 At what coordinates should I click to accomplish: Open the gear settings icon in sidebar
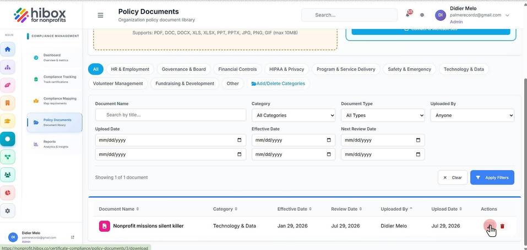7,211
